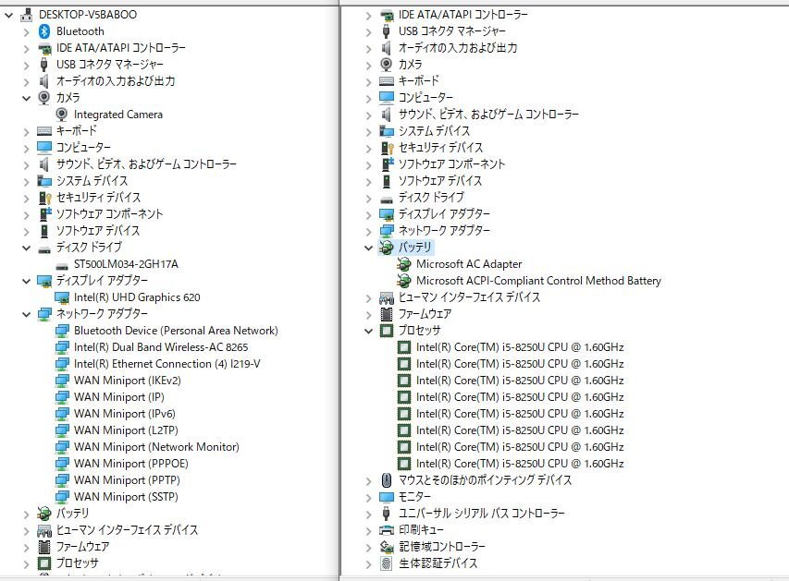
Task: Click the マウスとそのほかのポインティング デバイス mouse icon
Action: [x=387, y=480]
